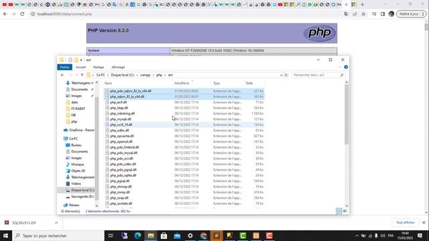Image resolution: width=429 pixels, height=241 pixels.
Task: Open the Fichier tab in Explorer
Action: 64,67
